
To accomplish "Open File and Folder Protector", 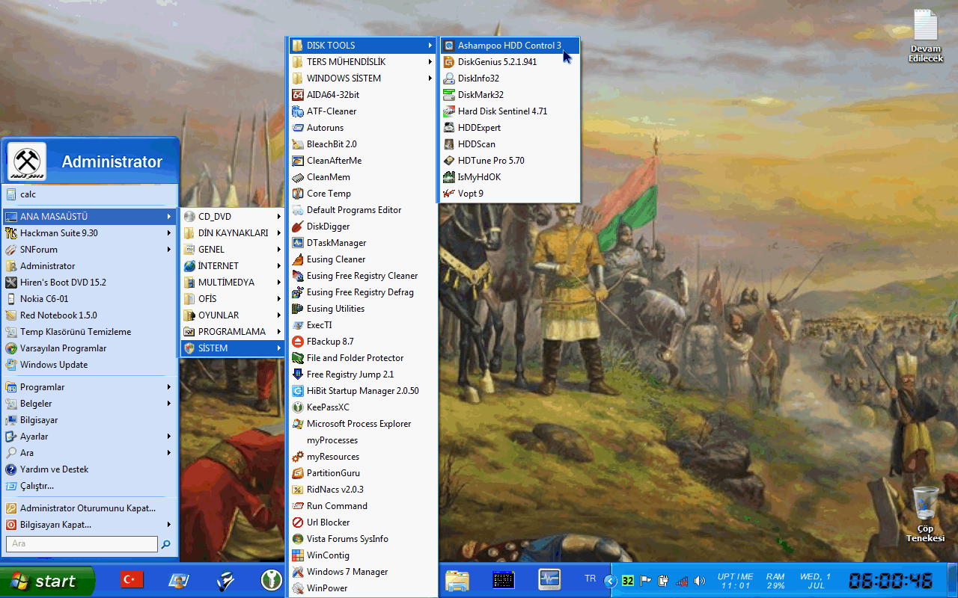I will point(362,358).
